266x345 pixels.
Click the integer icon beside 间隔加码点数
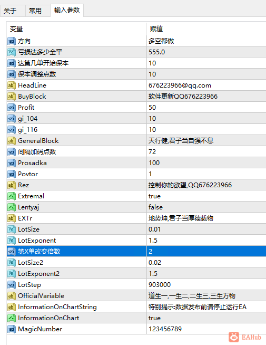(x=12, y=151)
